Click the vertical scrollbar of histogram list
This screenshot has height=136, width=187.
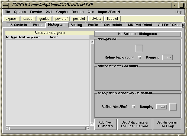[92, 83]
